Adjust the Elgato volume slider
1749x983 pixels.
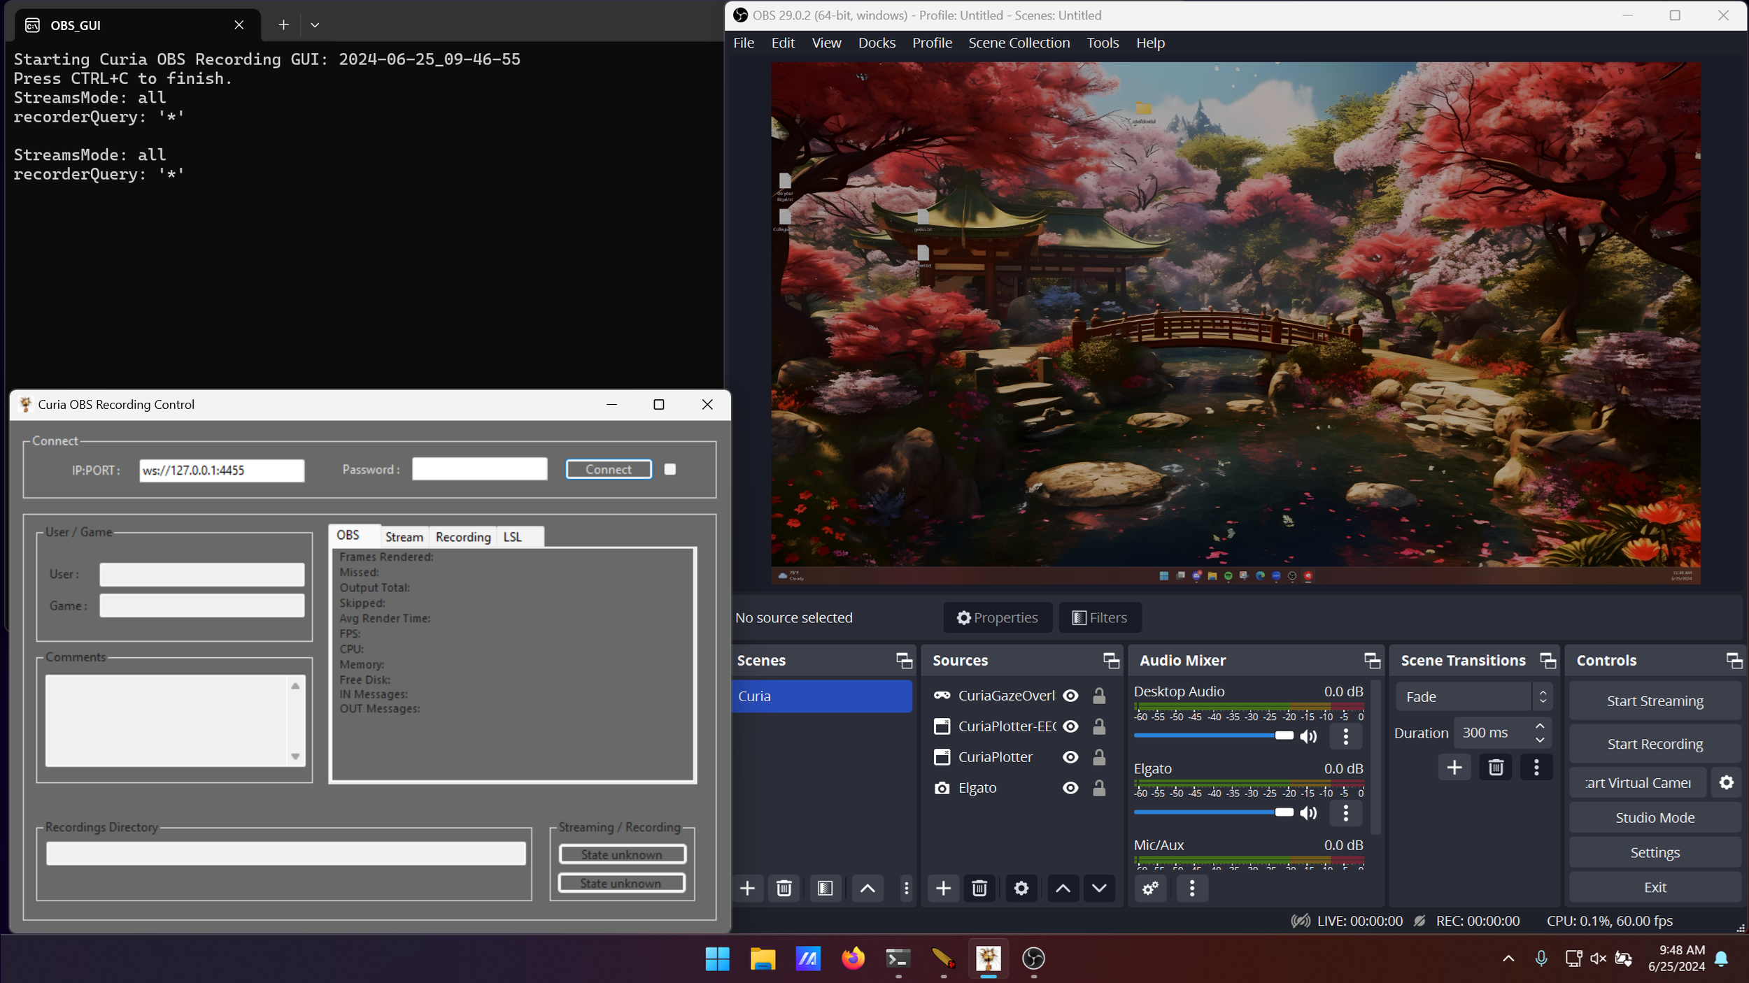pyautogui.click(x=1283, y=812)
